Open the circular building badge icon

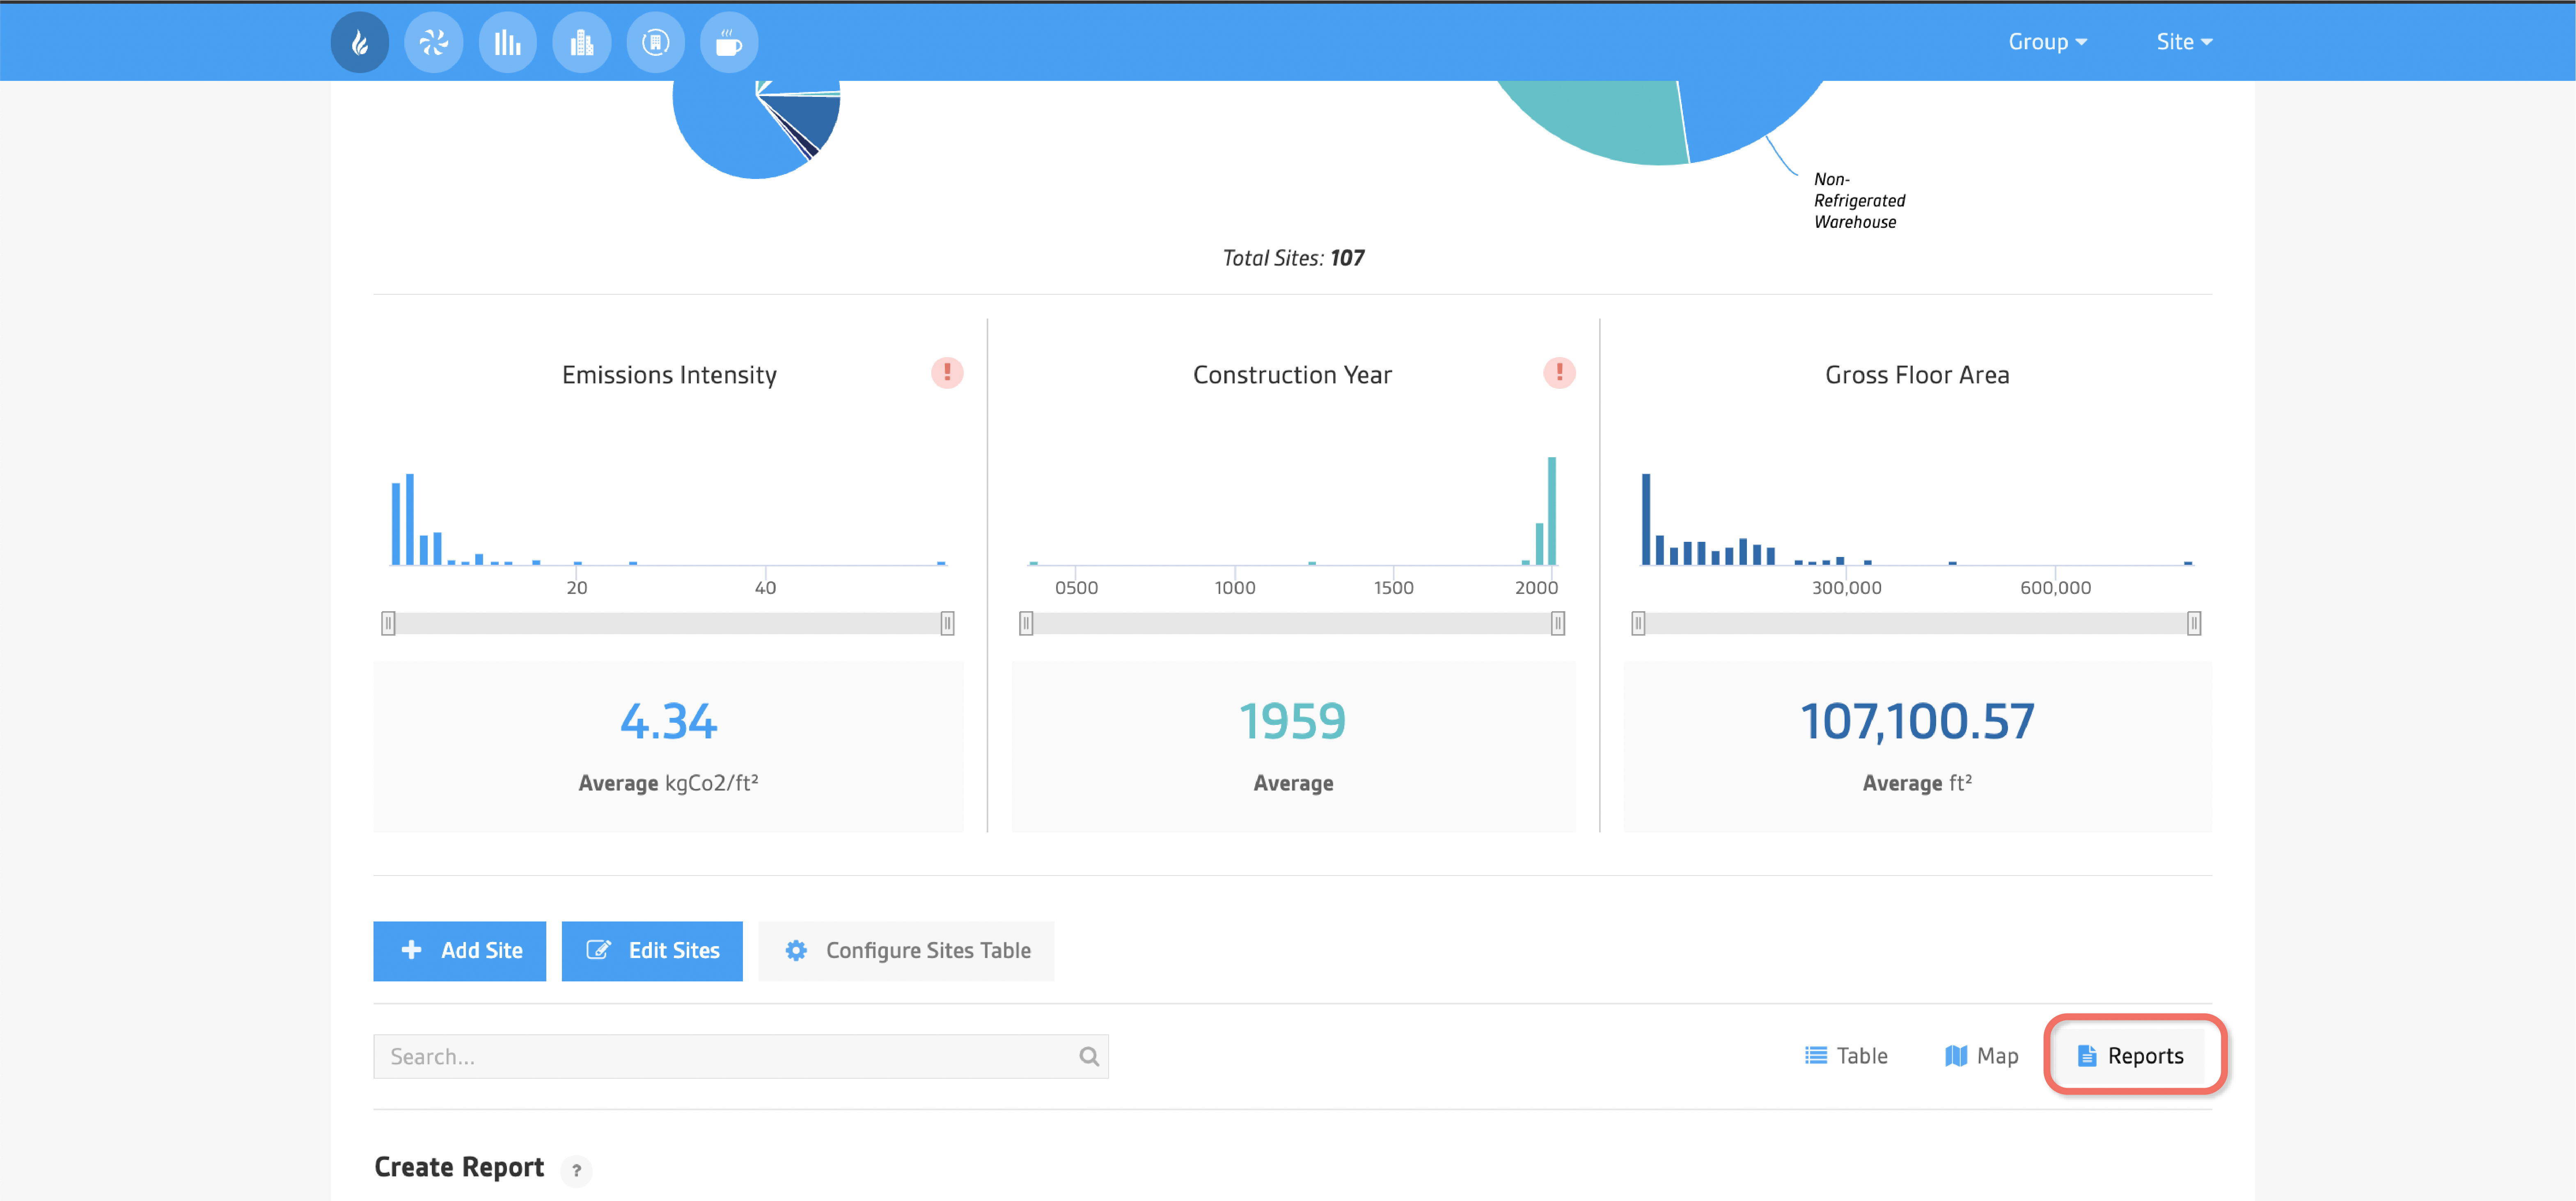(656, 42)
